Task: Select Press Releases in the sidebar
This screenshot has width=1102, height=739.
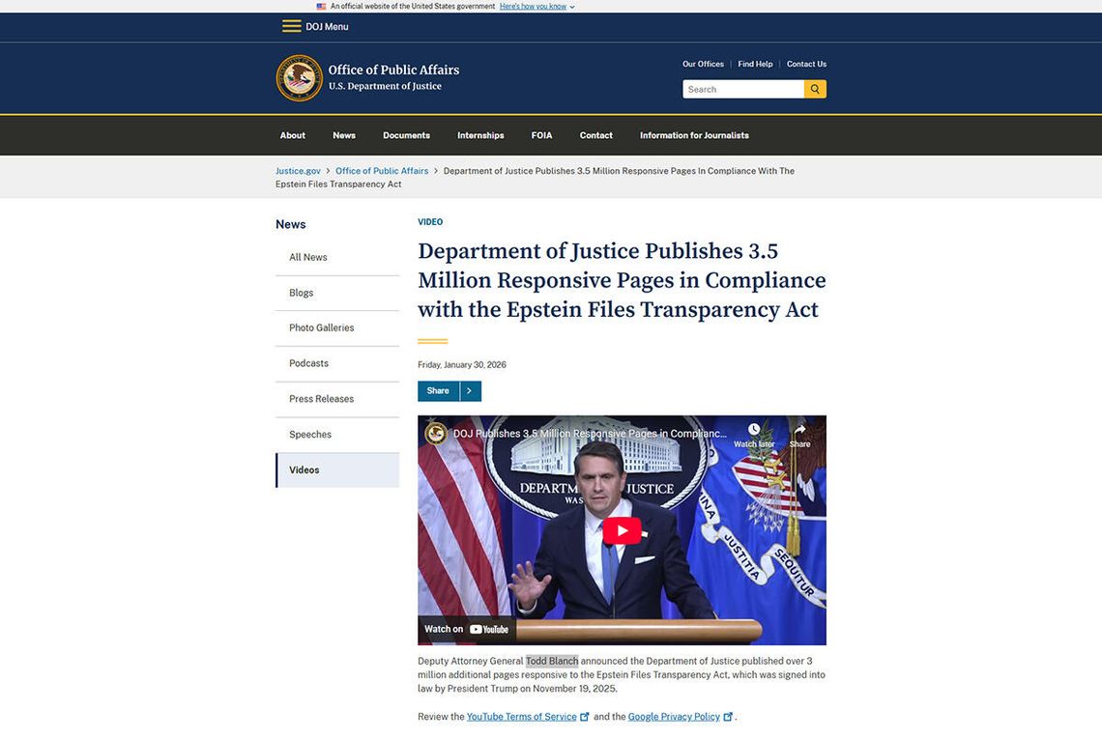Action: click(x=321, y=399)
